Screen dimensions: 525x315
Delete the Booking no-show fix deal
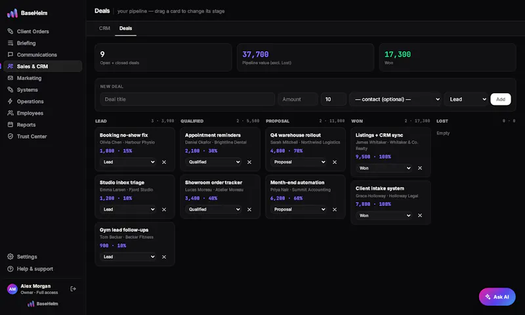[164, 162]
